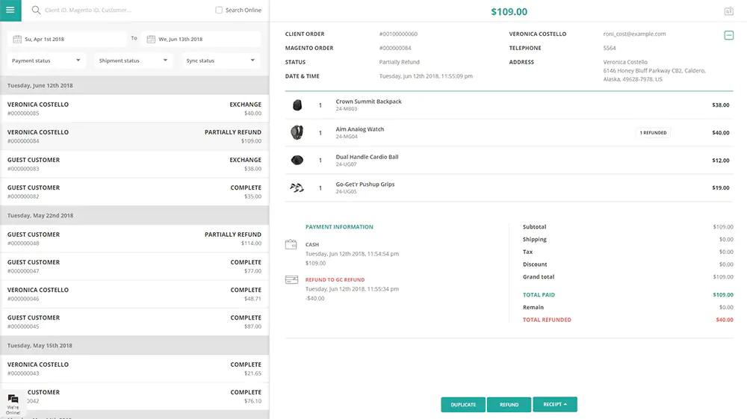
Task: Open the live chat widget
Action: coord(13,402)
